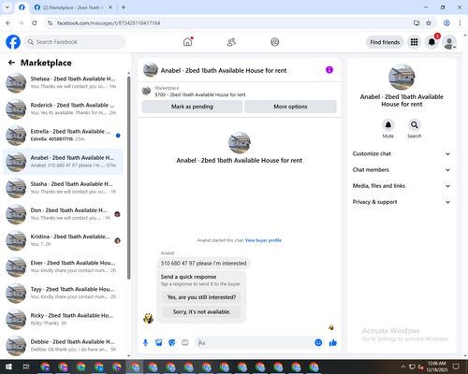Click Anabel's listing thumbnail in the right panel
This screenshot has width=468, height=374.
(402, 77)
